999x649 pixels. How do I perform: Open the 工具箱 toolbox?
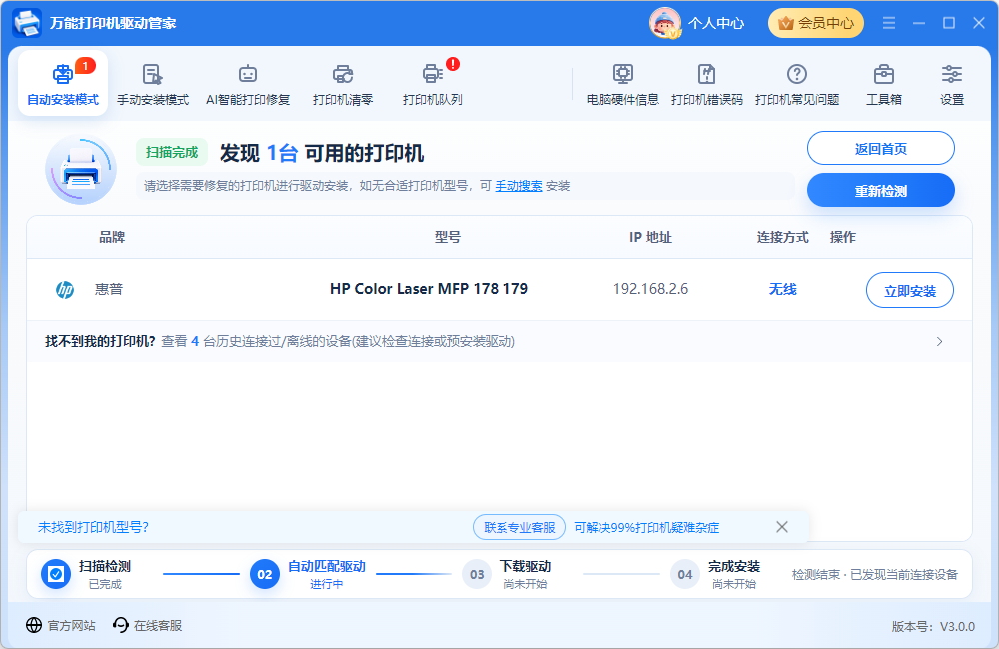click(884, 84)
